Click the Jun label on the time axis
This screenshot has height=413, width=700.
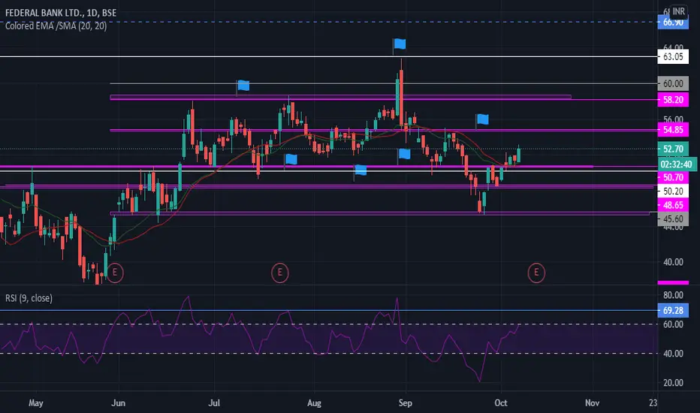coord(119,403)
